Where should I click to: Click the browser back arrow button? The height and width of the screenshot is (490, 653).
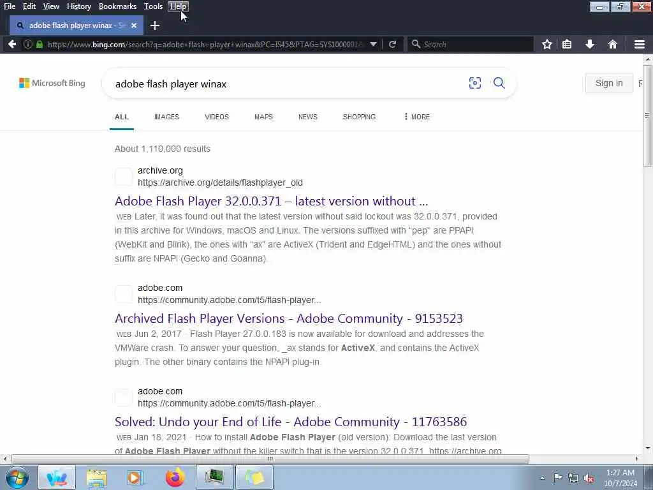[x=12, y=44]
